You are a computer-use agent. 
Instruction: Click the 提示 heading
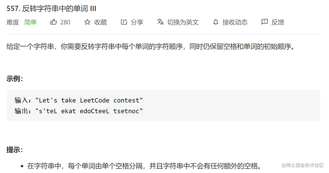pos(14,150)
